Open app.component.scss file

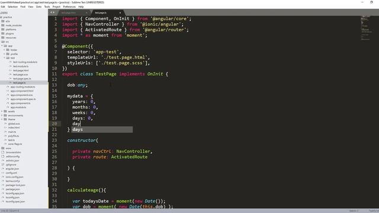(x=21, y=95)
